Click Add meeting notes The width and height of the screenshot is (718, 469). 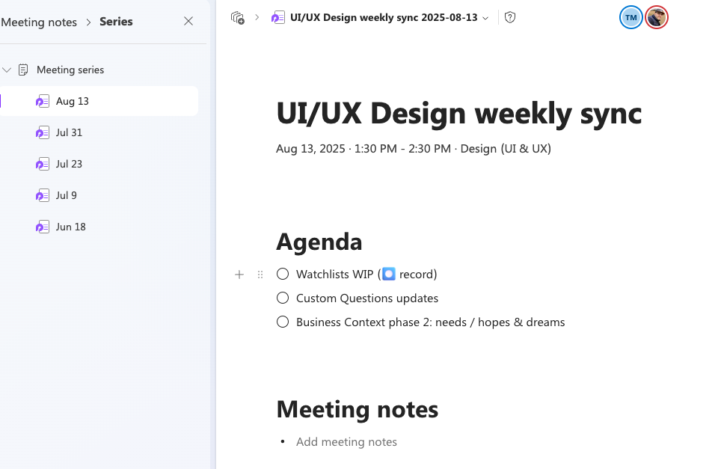[346, 442]
